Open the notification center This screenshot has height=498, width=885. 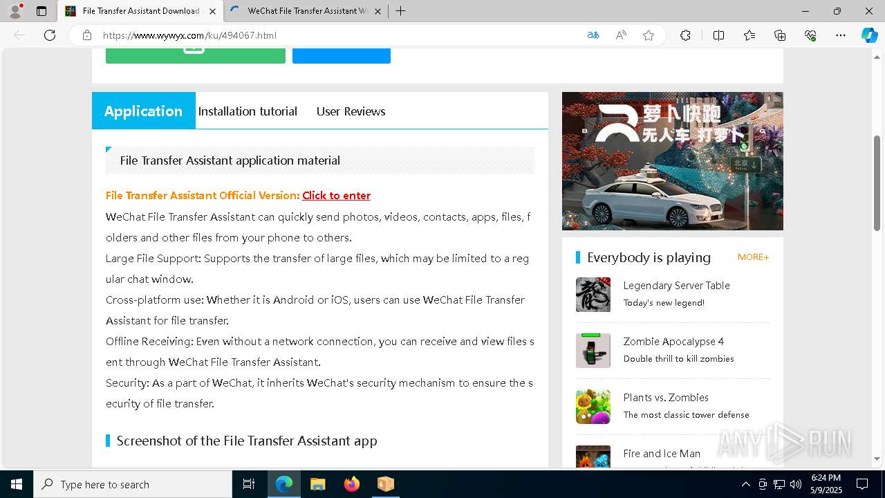[x=862, y=484]
